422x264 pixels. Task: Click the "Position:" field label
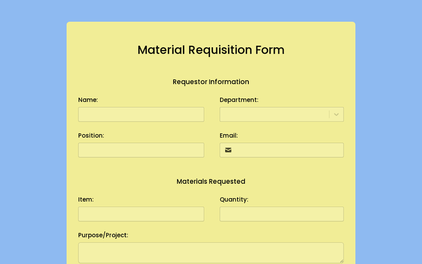point(91,136)
